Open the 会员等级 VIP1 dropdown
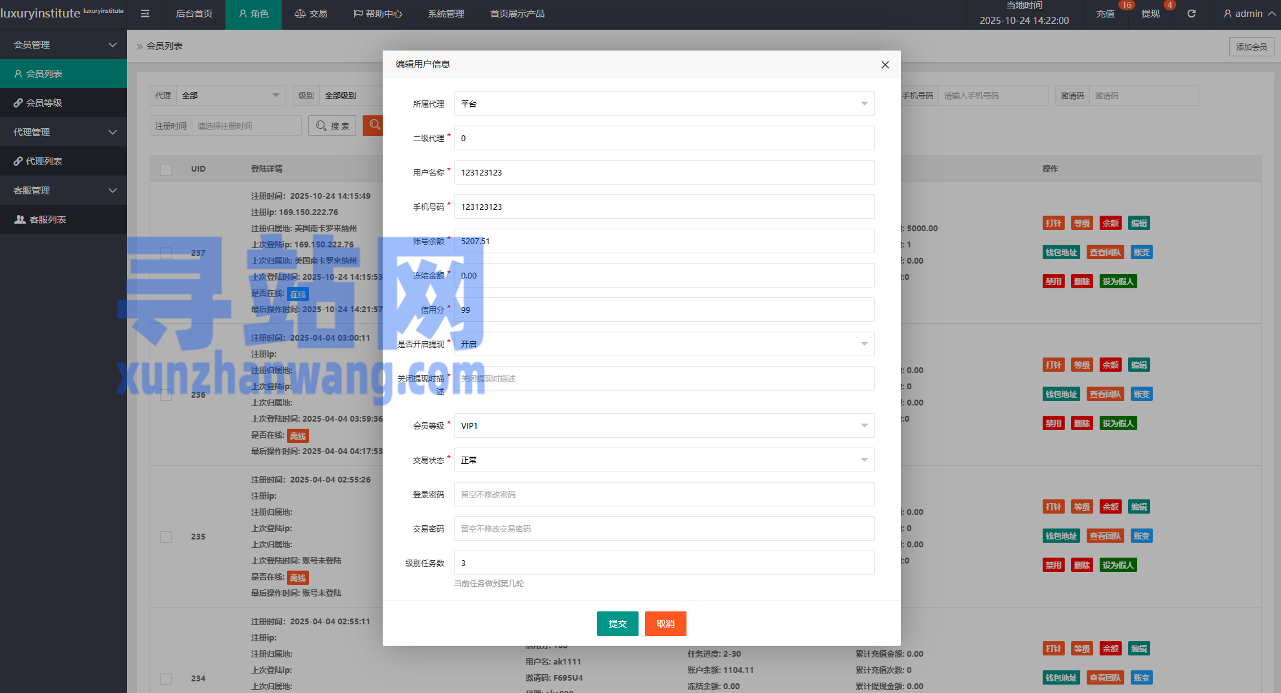The width and height of the screenshot is (1281, 693). [x=664, y=426]
